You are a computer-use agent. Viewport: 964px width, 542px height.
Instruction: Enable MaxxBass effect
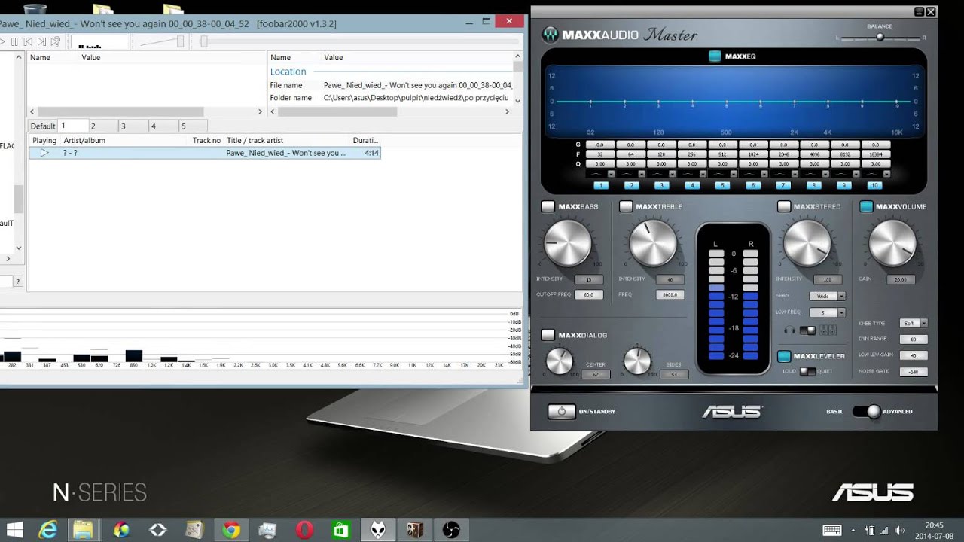tap(548, 206)
